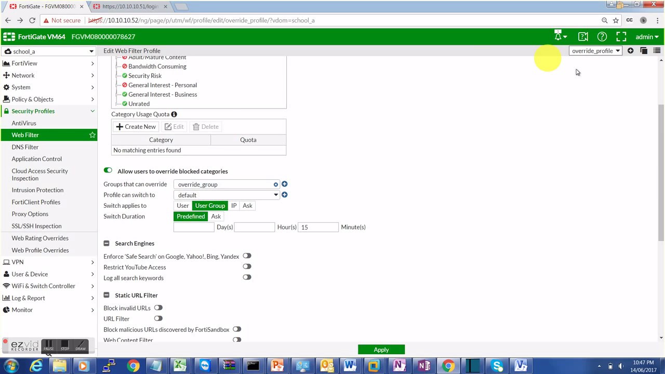The width and height of the screenshot is (665, 374).
Task: Click the FortiGate logo icon
Action: click(9, 36)
